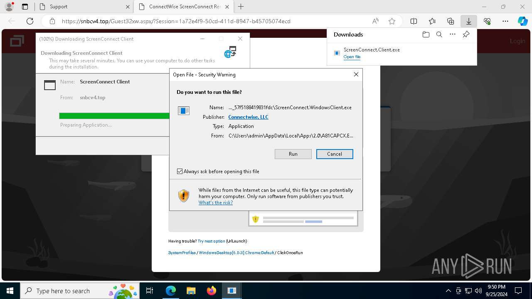Open the Favorites list icon
The image size is (532, 299).
(432, 21)
